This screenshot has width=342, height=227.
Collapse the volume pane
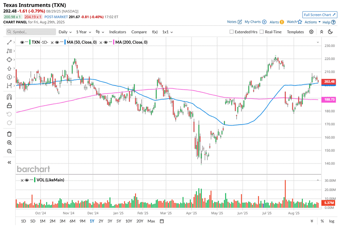pos(318,180)
